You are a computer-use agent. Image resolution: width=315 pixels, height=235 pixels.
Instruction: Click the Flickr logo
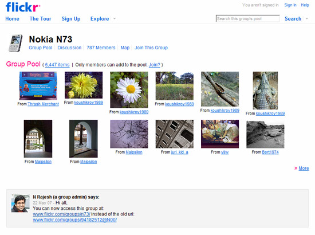pos(23,7)
